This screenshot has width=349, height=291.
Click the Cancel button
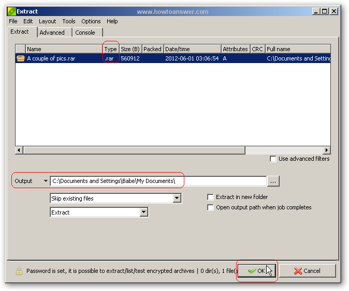(x=308, y=271)
